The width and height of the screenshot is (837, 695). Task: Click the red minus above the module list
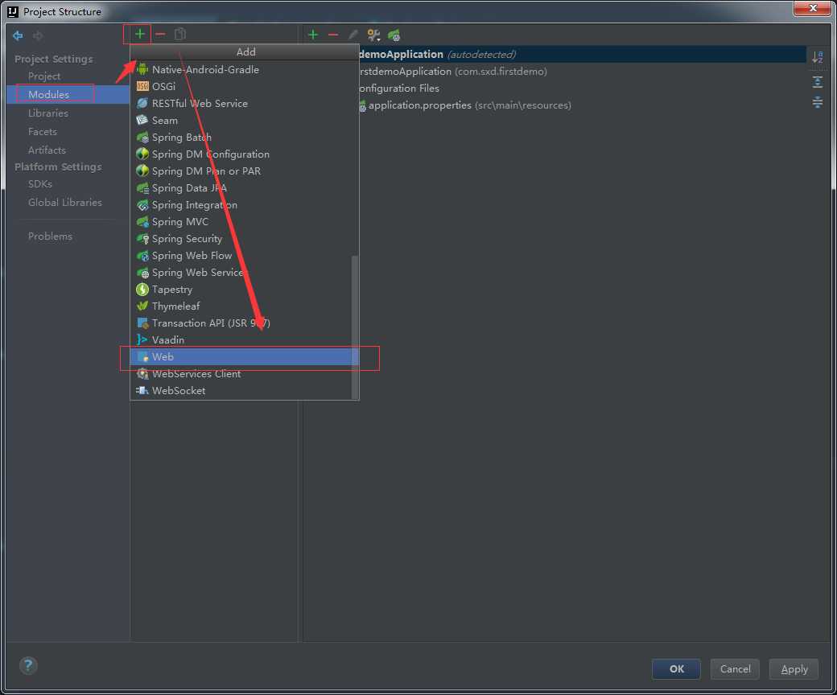click(160, 34)
